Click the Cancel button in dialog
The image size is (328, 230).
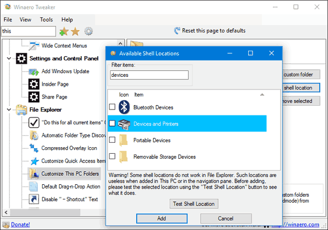(226, 219)
